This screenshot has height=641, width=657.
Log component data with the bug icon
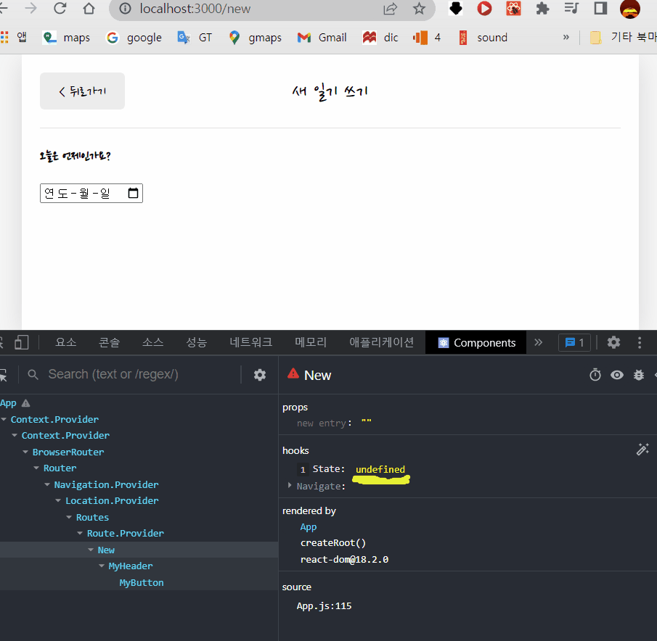639,374
